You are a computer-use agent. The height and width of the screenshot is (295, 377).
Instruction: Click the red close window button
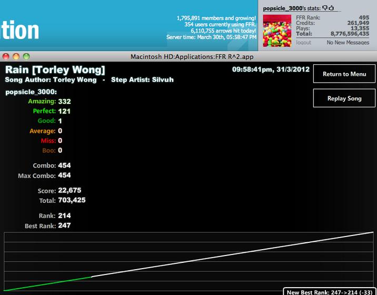(x=6, y=56)
